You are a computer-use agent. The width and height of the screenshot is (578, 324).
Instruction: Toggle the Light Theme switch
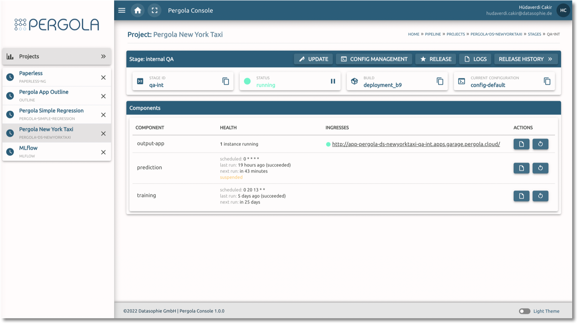click(x=525, y=311)
